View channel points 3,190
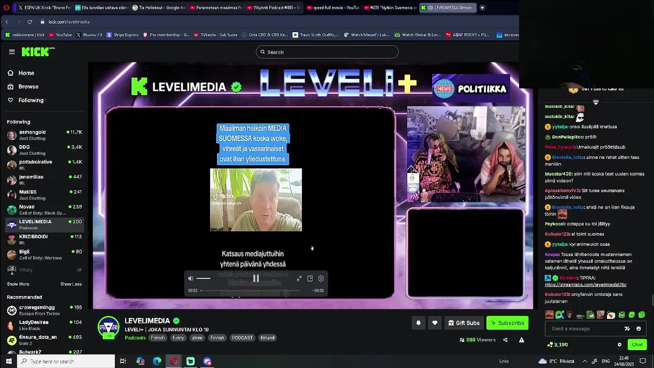 (557, 344)
